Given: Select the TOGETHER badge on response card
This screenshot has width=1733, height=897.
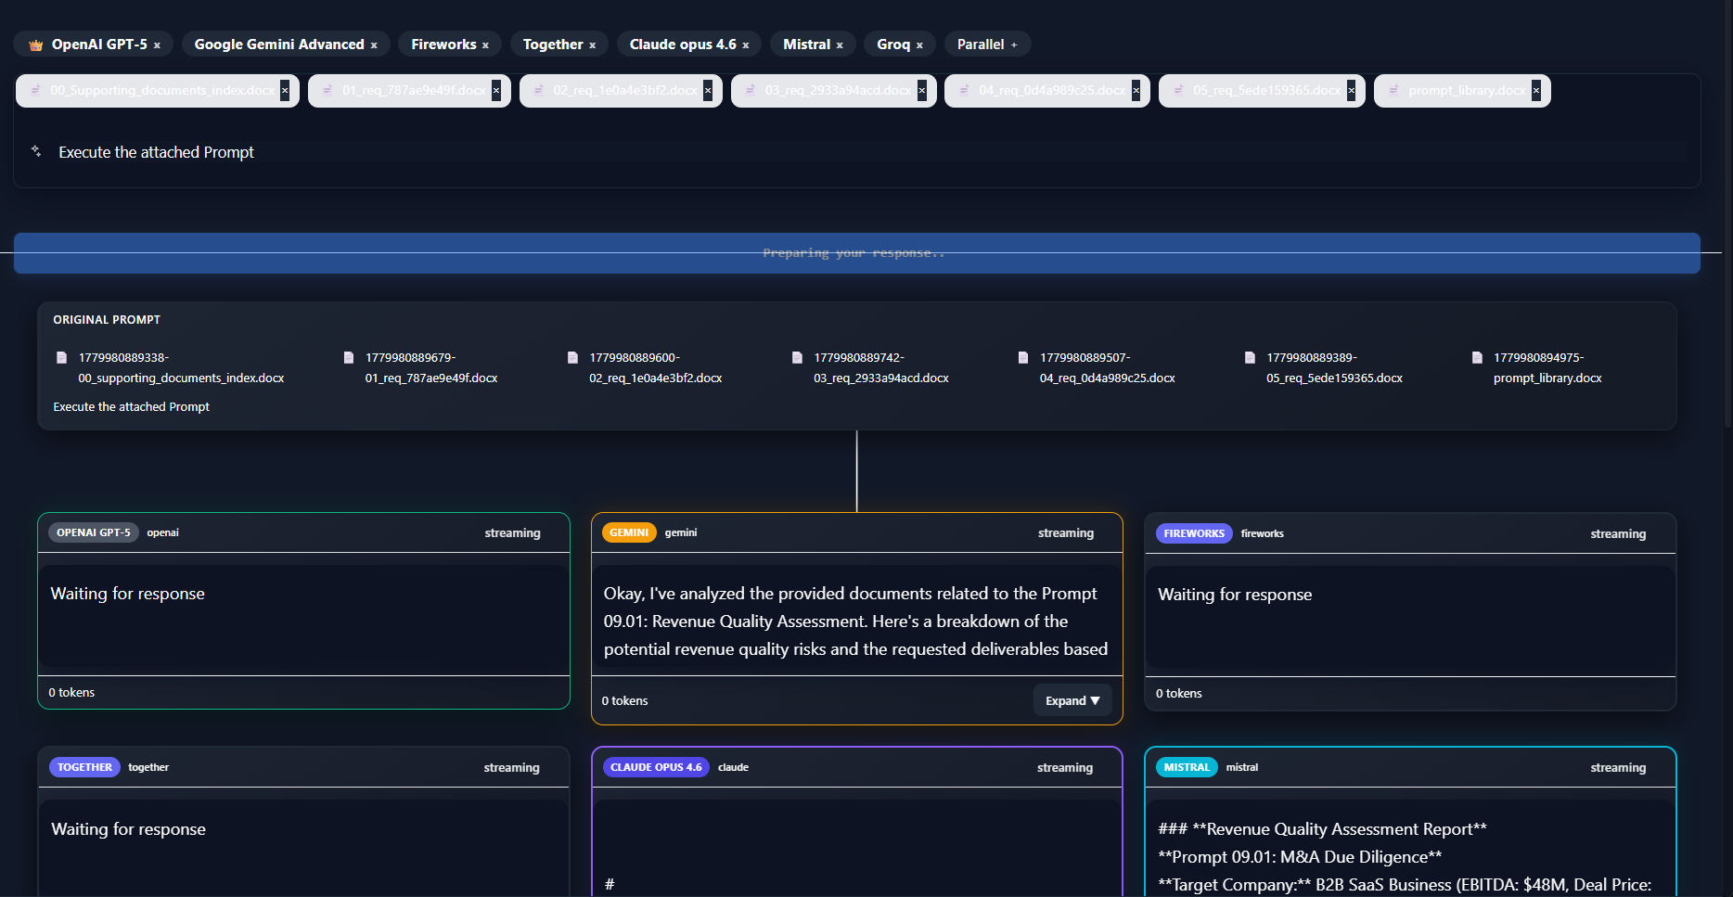Looking at the screenshot, I should (84, 767).
